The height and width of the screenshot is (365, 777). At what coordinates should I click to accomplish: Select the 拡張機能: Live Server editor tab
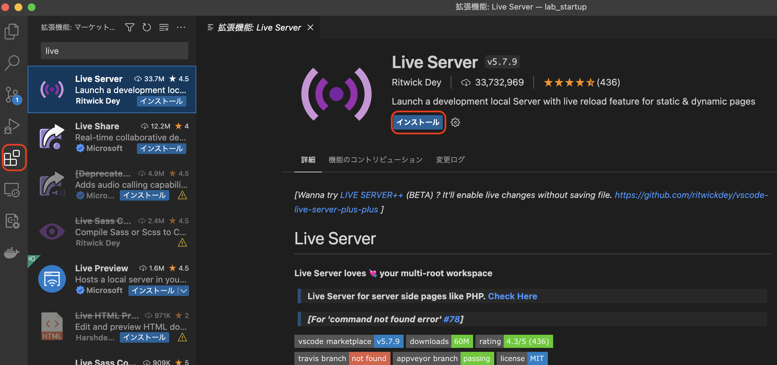(x=258, y=27)
